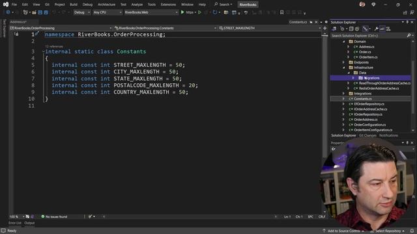This screenshot has width=417, height=234.
Task: Toggle Solution Explorer pin auto-hide
Action: click(x=407, y=22)
